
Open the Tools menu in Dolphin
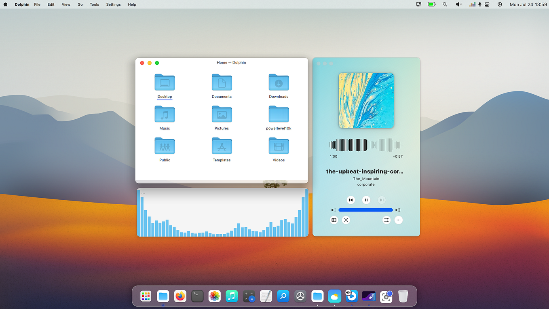pos(94,4)
